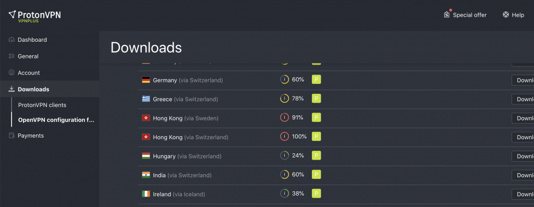Download the Hungary via Switzerland config

coord(523,156)
